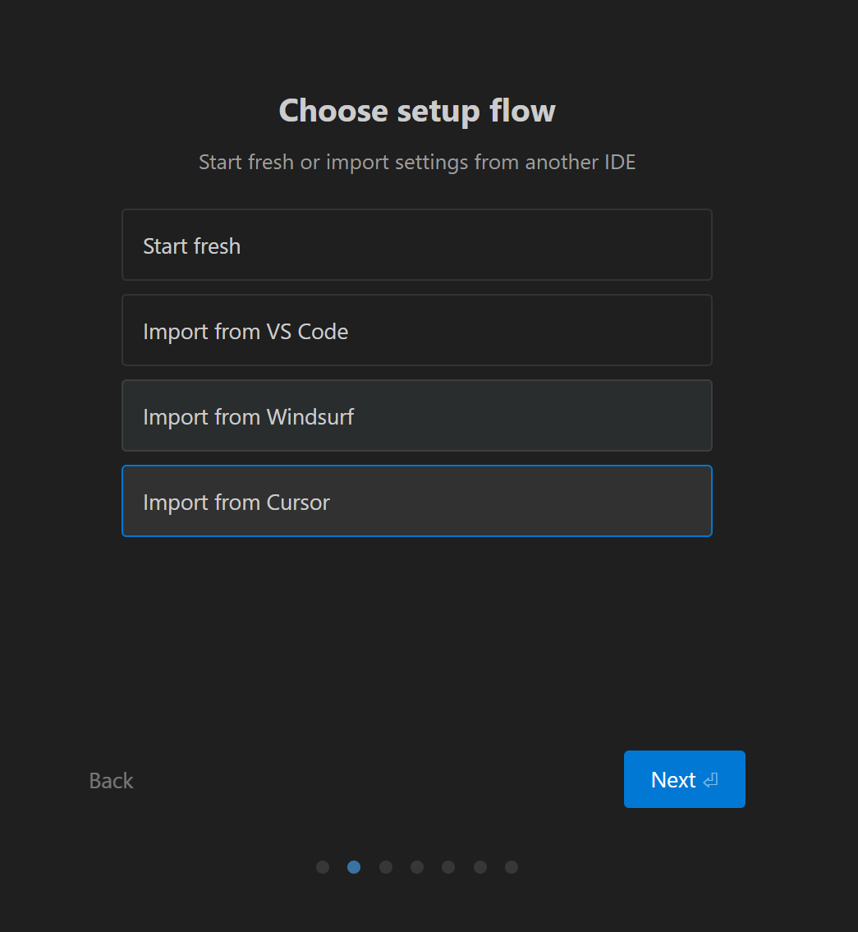Choose Import from VS Code
The height and width of the screenshot is (932, 858).
click(x=416, y=330)
